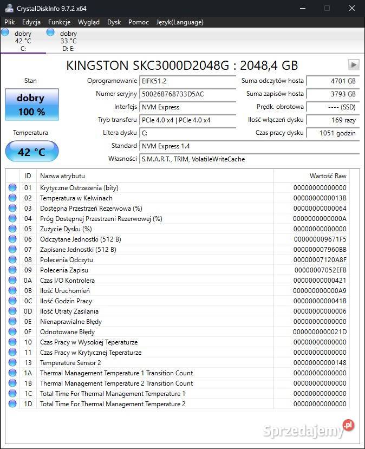
Task: Click status orb of attribute 1D row
Action: [12, 404]
